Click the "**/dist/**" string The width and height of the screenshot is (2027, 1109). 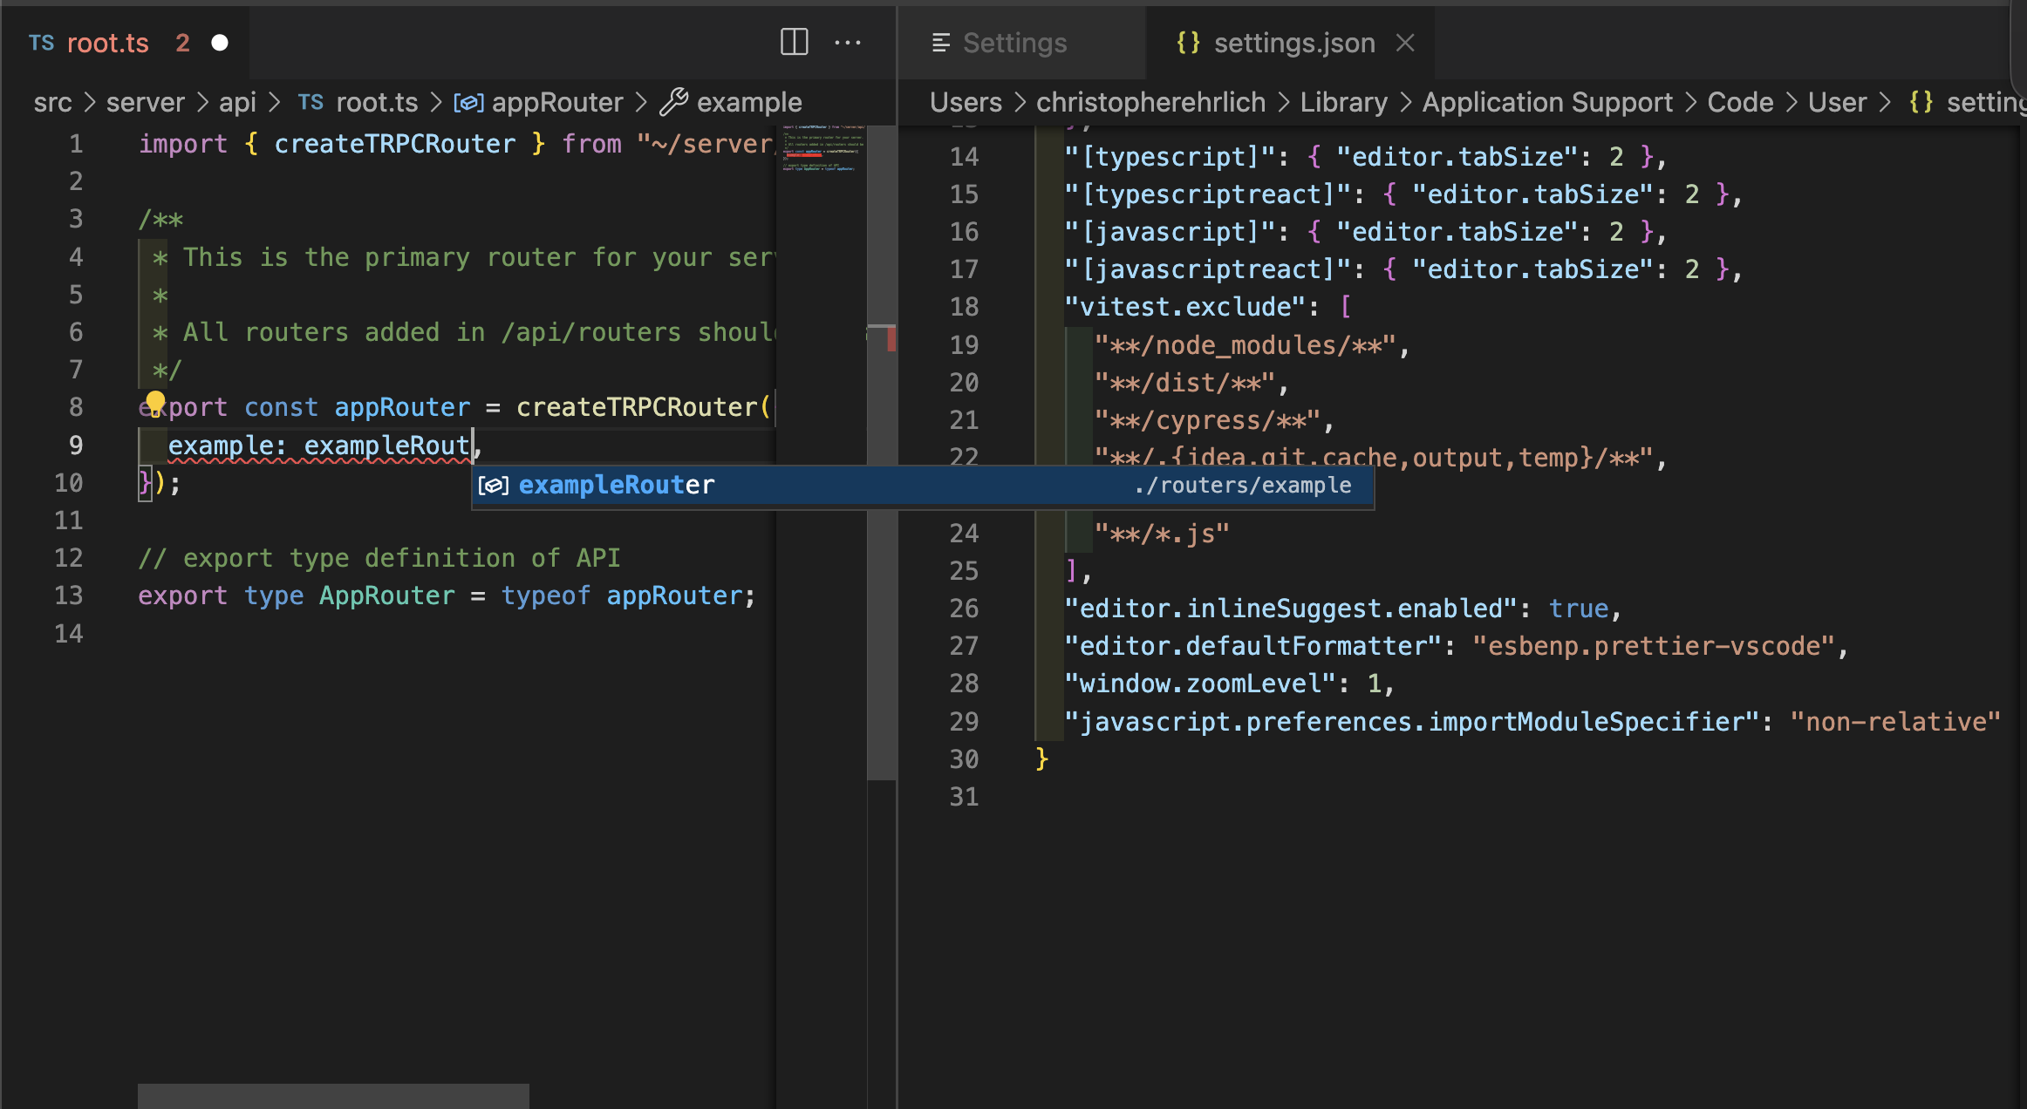tap(1184, 383)
